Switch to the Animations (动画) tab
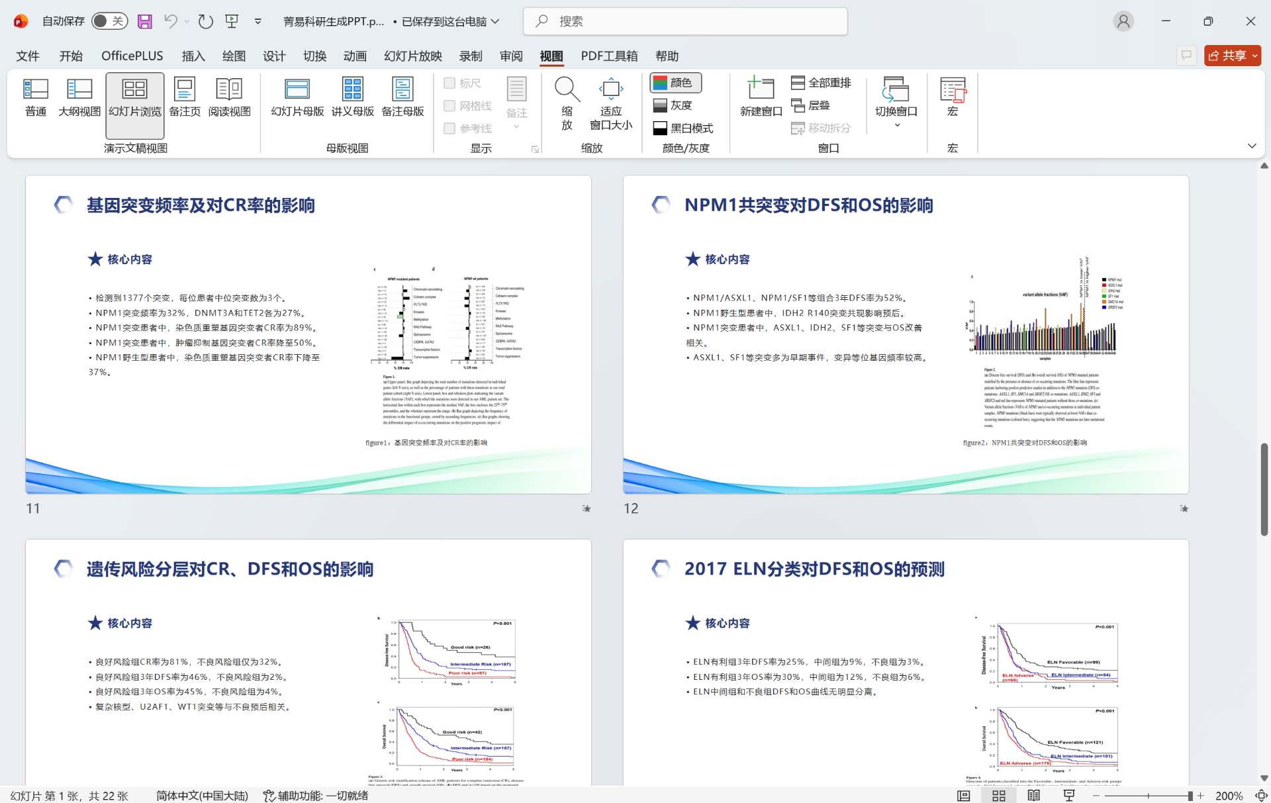 click(x=355, y=56)
